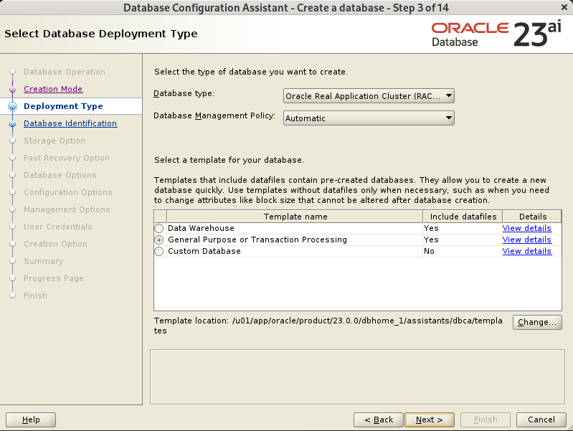Open the Database Management Policy dropdown
The width and height of the screenshot is (573, 431).
(x=369, y=118)
